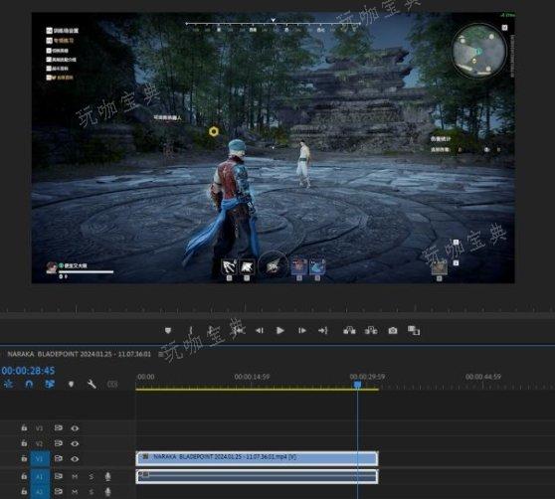Select the NARAKA BLADEPOINT sequence tab
Image resolution: width=555 pixels, height=499 pixels.
point(79,354)
